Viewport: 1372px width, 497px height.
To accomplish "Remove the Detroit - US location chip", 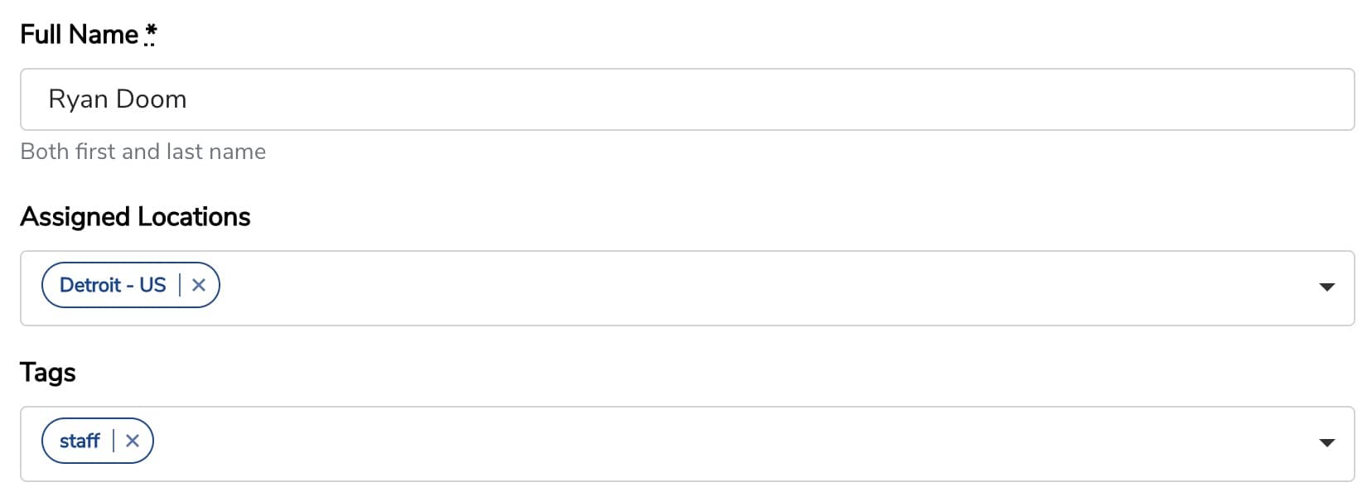I will click(x=199, y=285).
